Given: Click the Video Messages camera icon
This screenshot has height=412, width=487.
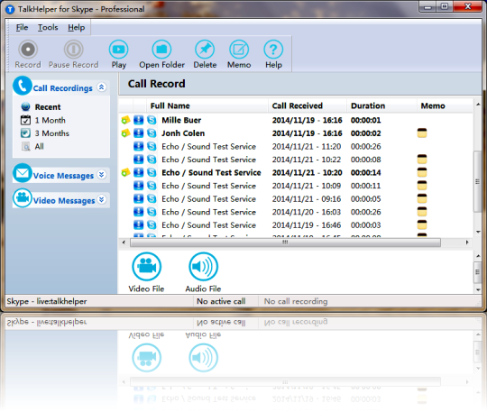Looking at the screenshot, I should point(23,198).
